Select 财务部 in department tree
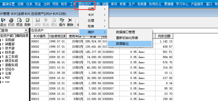 click(x=10, y=53)
